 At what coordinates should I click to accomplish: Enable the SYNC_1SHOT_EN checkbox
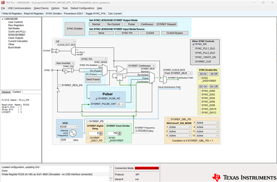click(x=193, y=57)
